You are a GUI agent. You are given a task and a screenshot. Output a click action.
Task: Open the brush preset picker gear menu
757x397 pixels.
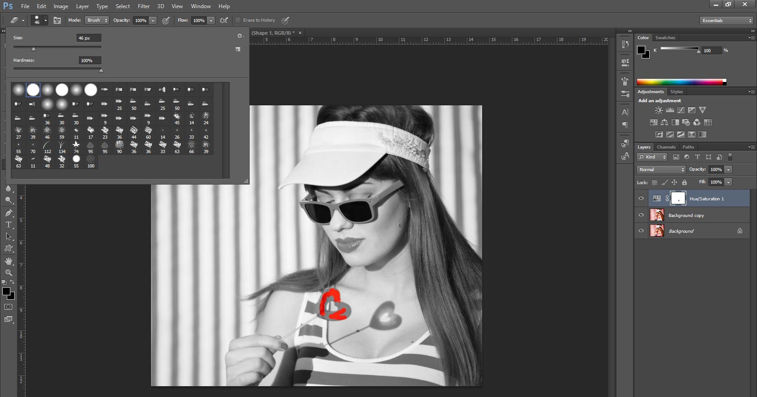point(240,36)
